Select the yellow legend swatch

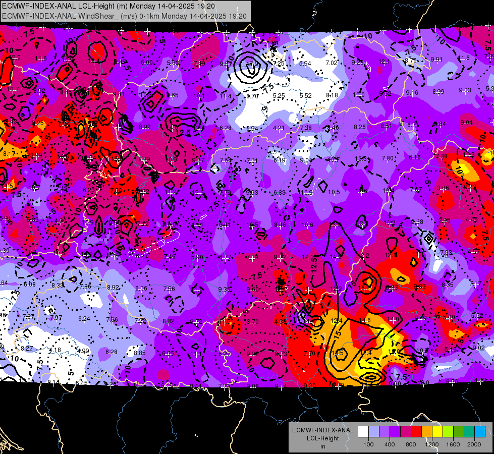437,432
